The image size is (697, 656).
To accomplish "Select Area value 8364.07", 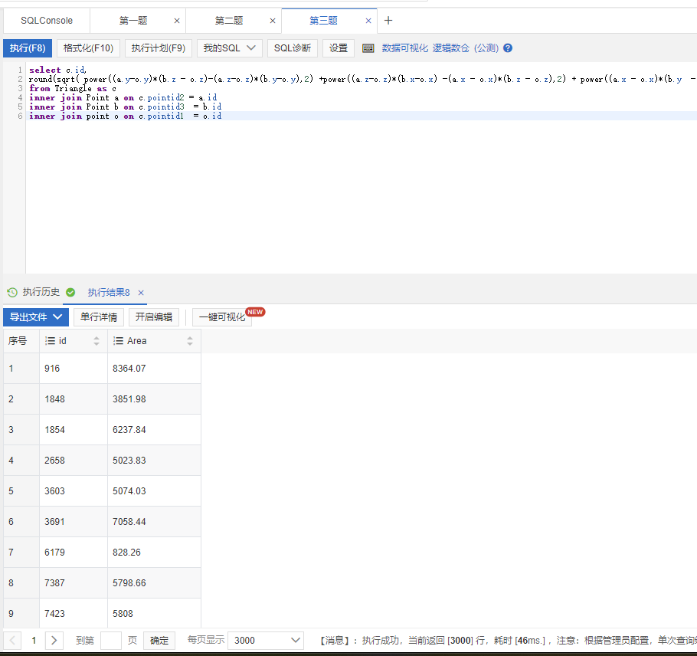I will 154,369.
